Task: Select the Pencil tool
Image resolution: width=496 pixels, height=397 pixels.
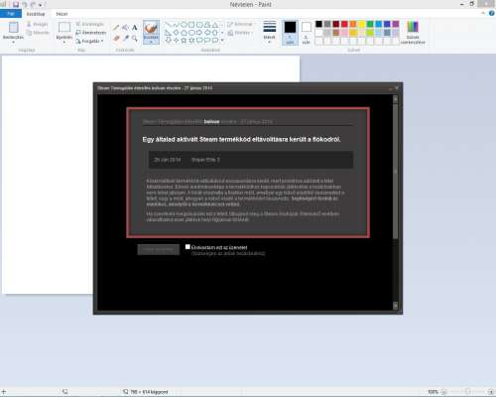Action: pyautogui.click(x=116, y=28)
